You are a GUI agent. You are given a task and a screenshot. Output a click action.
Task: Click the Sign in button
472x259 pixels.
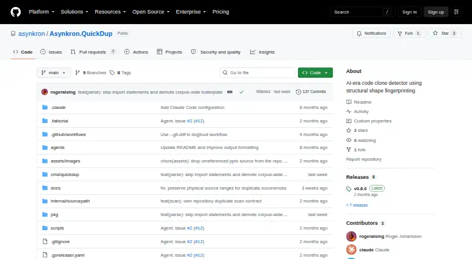coord(409,12)
